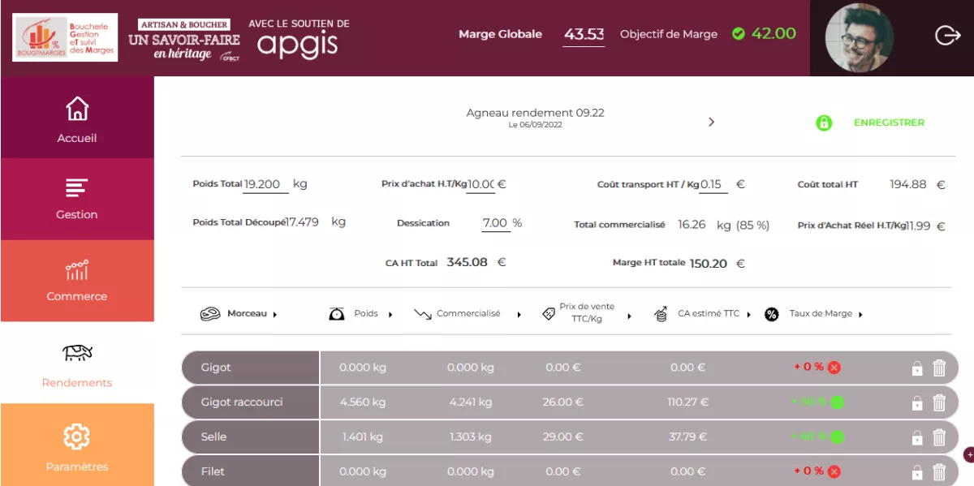This screenshot has height=486, width=974.
Task: Click the green margin indicator for Selle
Action: [x=837, y=437]
